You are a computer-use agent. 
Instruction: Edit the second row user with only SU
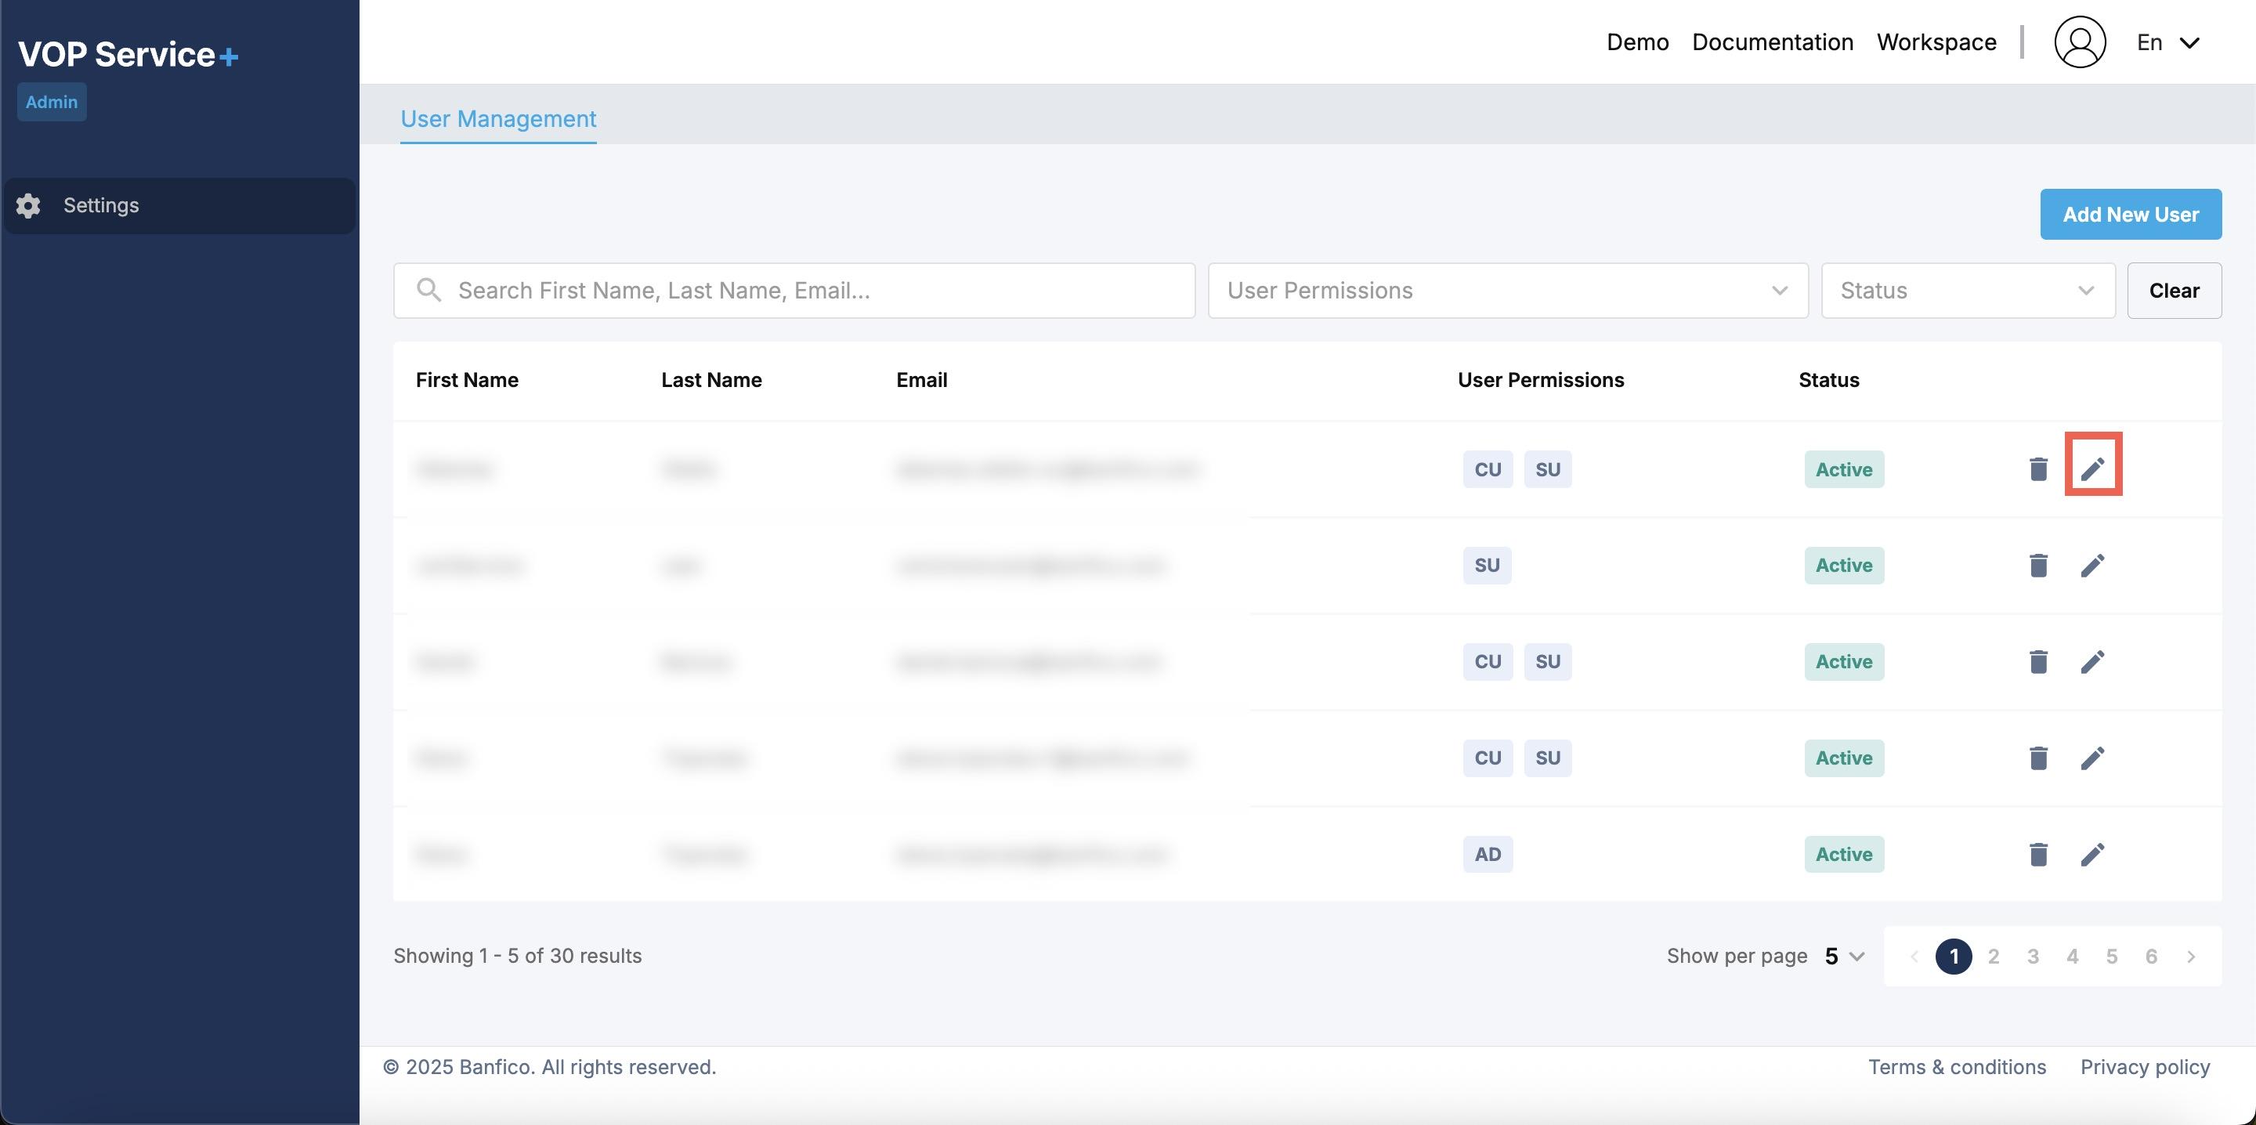tap(2092, 565)
